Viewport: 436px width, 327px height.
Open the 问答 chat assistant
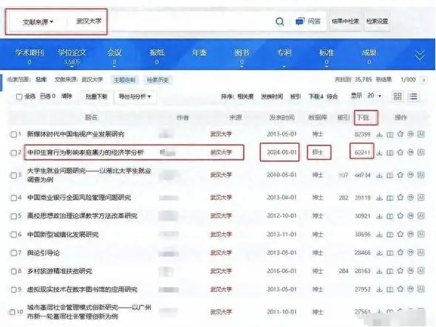(x=308, y=21)
